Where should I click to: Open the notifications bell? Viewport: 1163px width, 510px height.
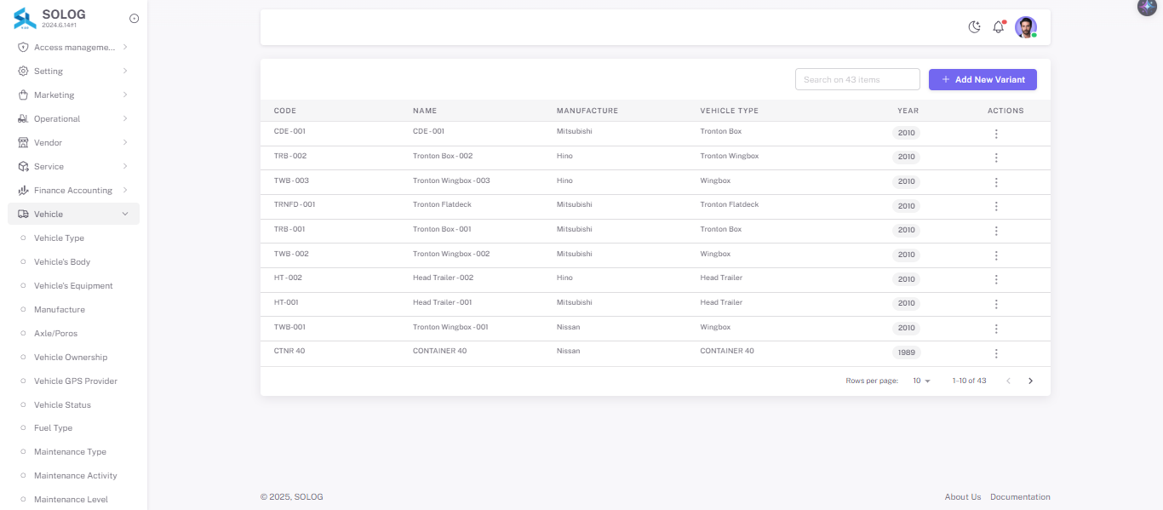(999, 27)
